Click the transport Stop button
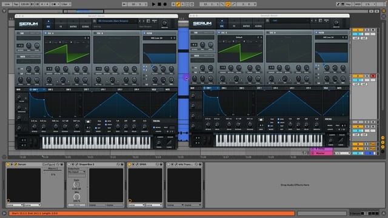388x218 pixels. 159,4
